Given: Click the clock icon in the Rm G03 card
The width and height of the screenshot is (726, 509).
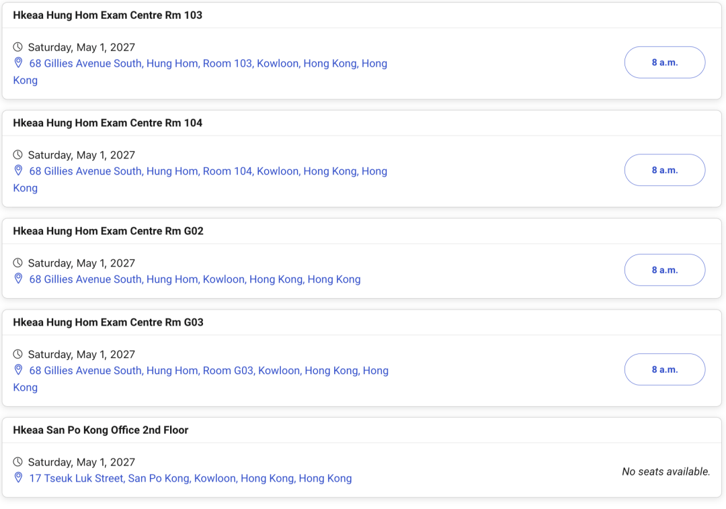Looking at the screenshot, I should (17, 354).
